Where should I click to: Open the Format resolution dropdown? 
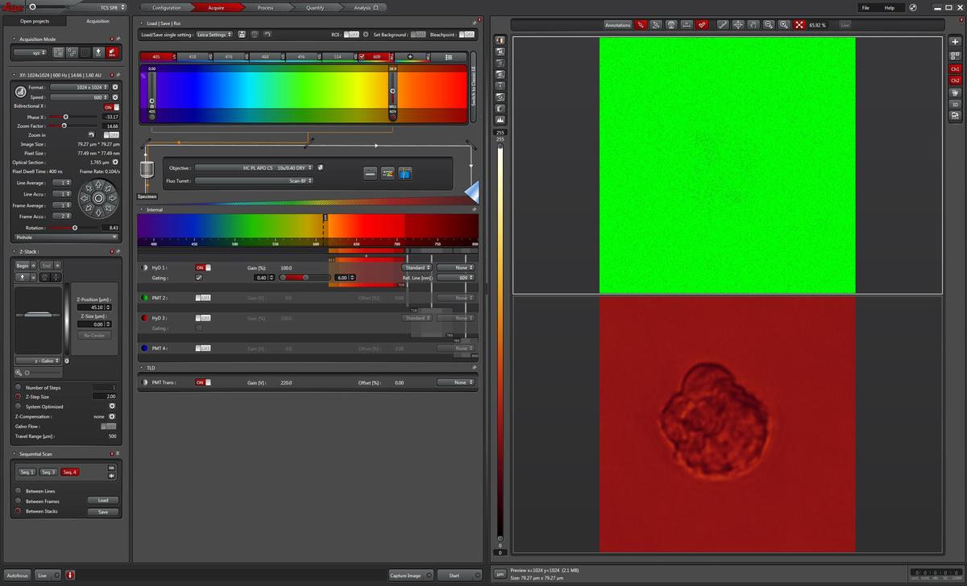(80, 87)
